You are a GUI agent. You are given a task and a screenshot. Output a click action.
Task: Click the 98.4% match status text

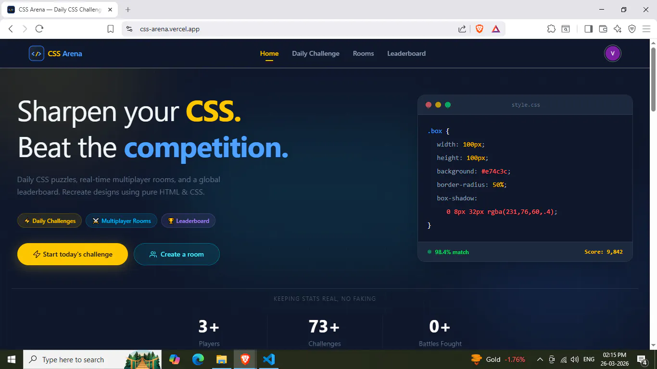[x=452, y=252]
